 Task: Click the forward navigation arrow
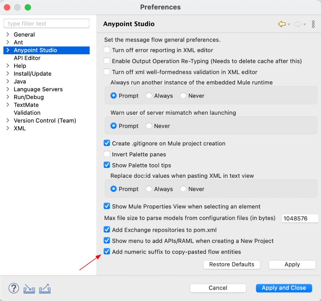point(298,24)
